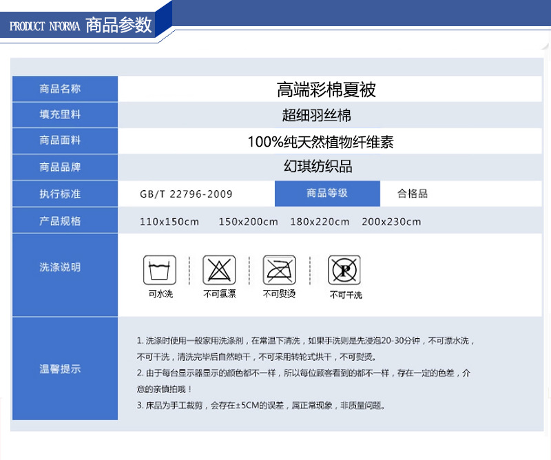
Task: Select the product name 高端彩棉夏被
Action: point(326,90)
